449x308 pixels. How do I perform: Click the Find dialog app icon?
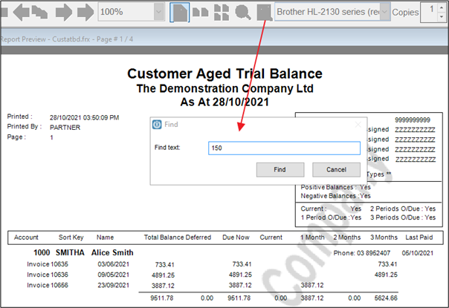pos(157,125)
